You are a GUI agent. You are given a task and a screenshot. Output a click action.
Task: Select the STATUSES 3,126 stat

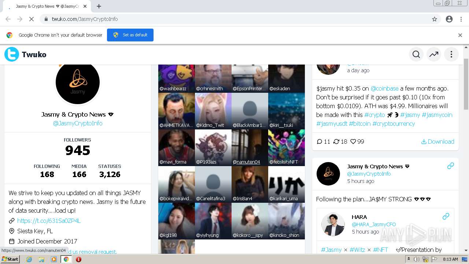click(110, 171)
